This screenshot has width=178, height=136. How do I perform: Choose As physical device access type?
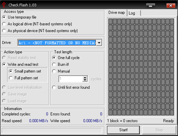[40, 31]
